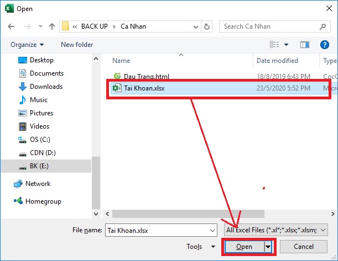Click the Open button
Image resolution: width=338 pixels, height=261 pixels.
point(244,247)
